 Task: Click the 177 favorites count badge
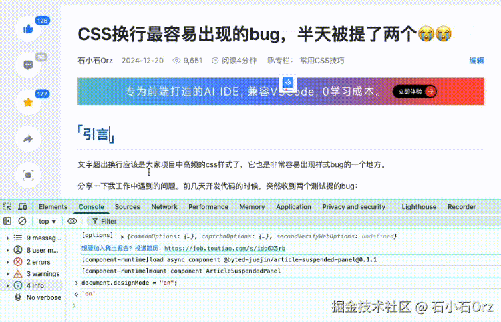click(43, 94)
